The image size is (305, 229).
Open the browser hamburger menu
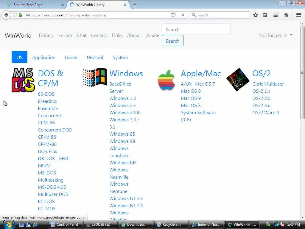pyautogui.click(x=298, y=15)
